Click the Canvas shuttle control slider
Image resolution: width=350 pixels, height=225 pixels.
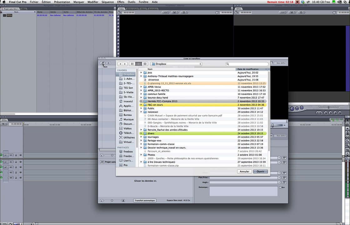coord(328,107)
